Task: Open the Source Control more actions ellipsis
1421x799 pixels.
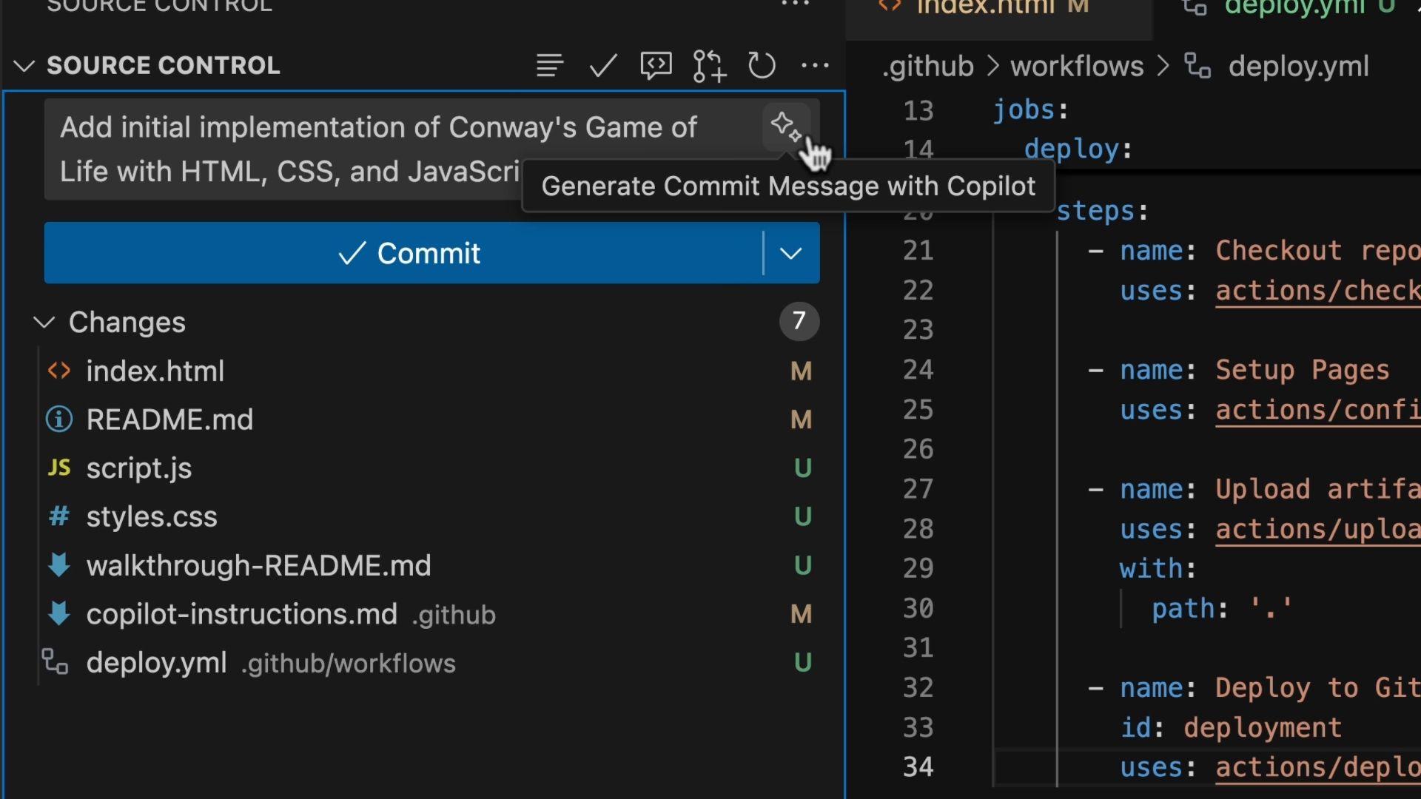Action: [x=815, y=66]
